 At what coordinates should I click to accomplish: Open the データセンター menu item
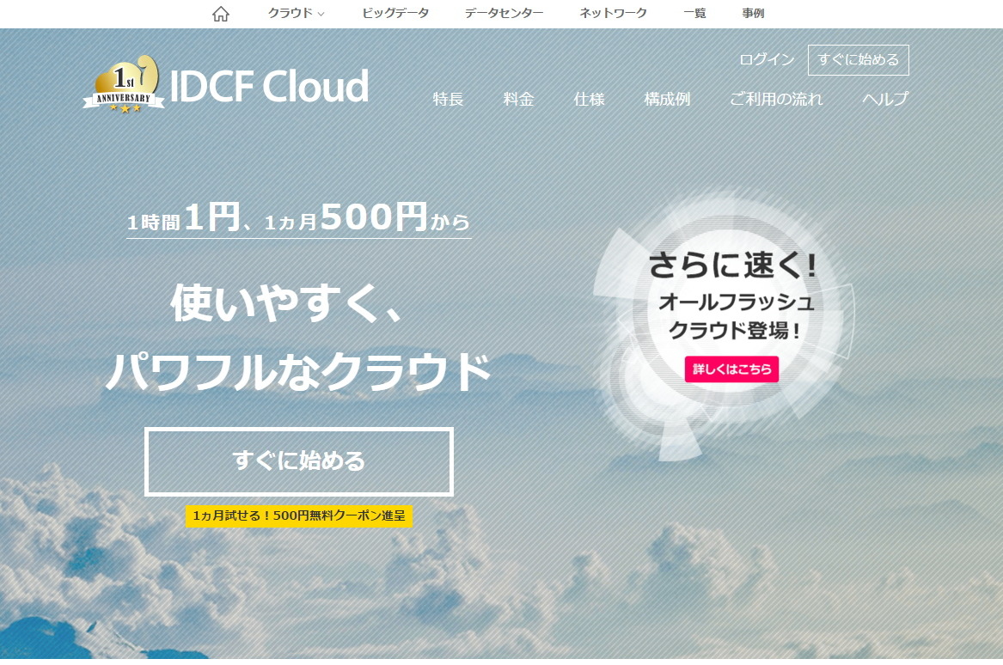(504, 14)
